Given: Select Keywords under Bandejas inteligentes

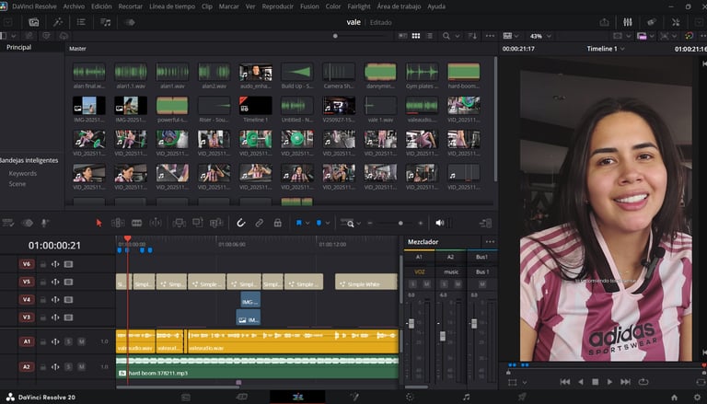Looking at the screenshot, I should (23, 173).
